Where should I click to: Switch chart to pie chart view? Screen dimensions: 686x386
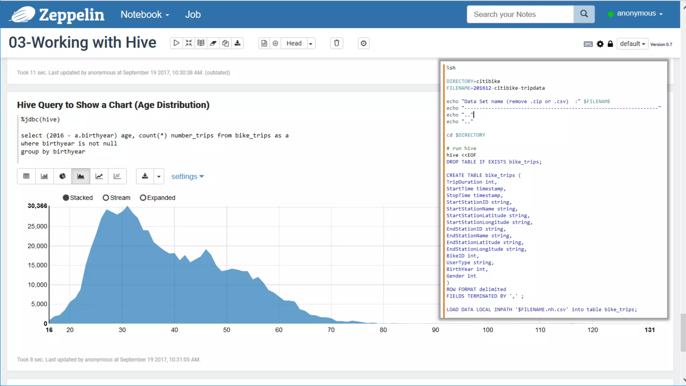click(63, 176)
